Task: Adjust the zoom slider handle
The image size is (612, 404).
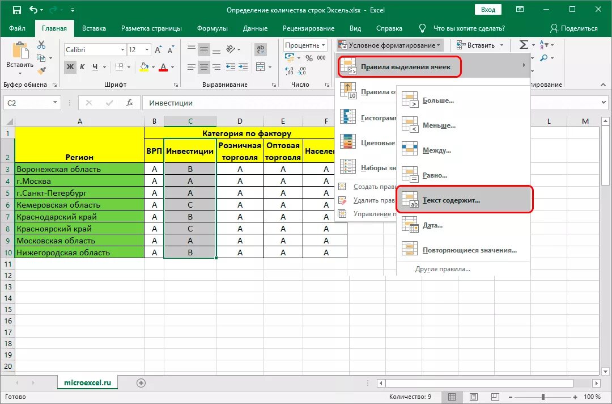Action: (x=543, y=397)
